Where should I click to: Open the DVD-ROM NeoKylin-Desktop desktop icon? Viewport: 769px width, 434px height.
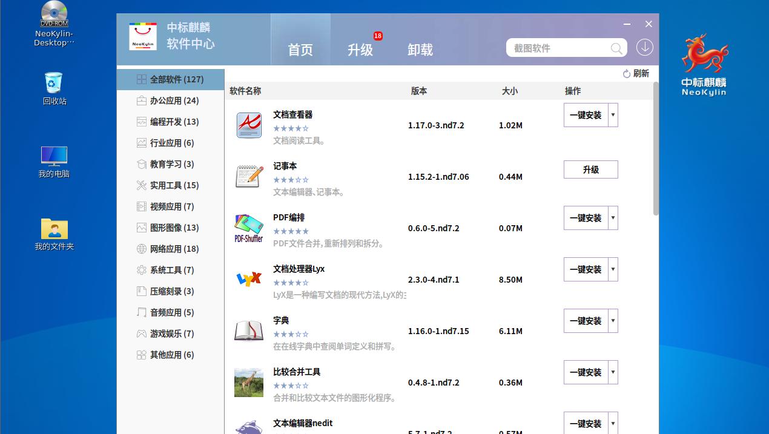click(x=54, y=24)
